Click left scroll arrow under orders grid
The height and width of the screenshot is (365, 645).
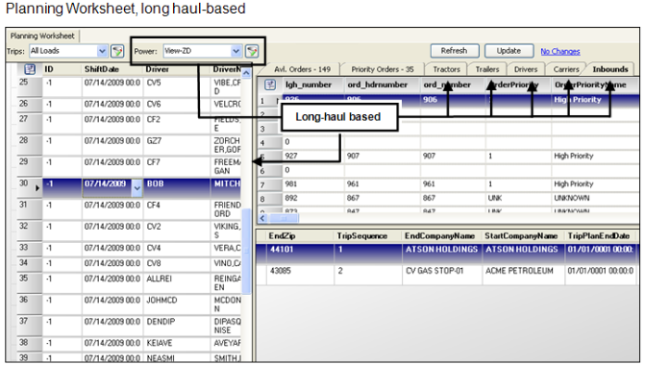(x=262, y=218)
